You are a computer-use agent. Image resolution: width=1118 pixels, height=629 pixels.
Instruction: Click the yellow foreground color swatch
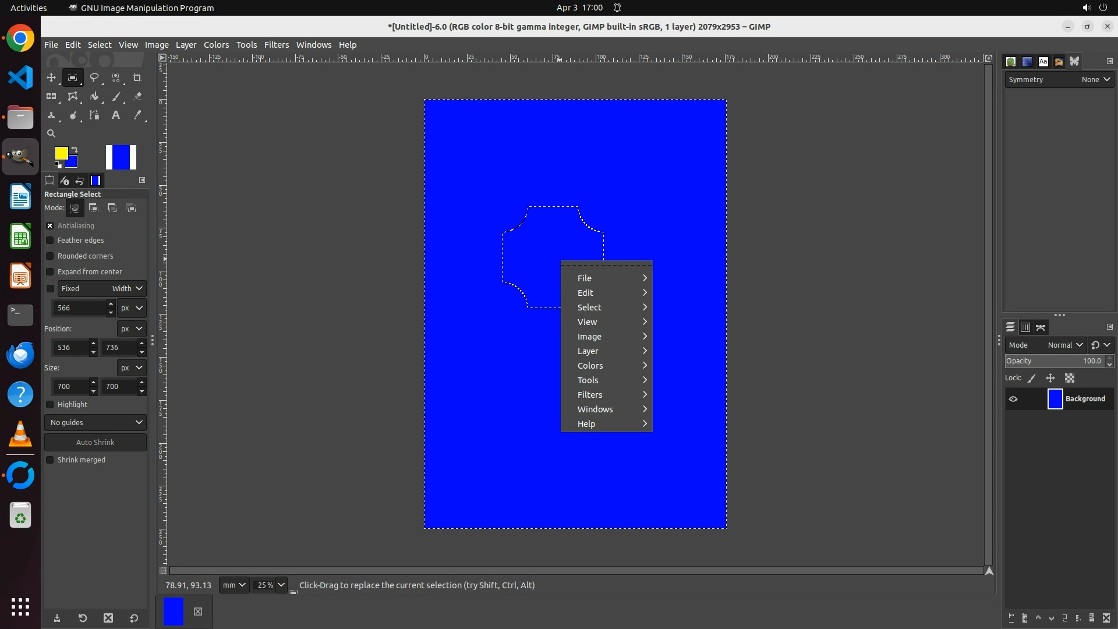(x=60, y=153)
